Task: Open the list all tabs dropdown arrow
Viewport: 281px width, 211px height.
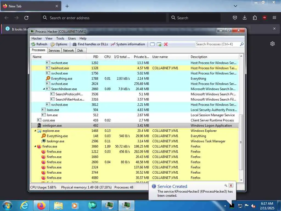Action: (235, 6)
